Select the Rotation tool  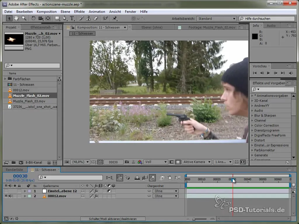pyautogui.click(x=33, y=18)
